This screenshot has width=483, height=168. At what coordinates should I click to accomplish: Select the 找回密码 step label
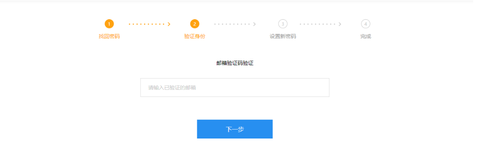pos(109,36)
